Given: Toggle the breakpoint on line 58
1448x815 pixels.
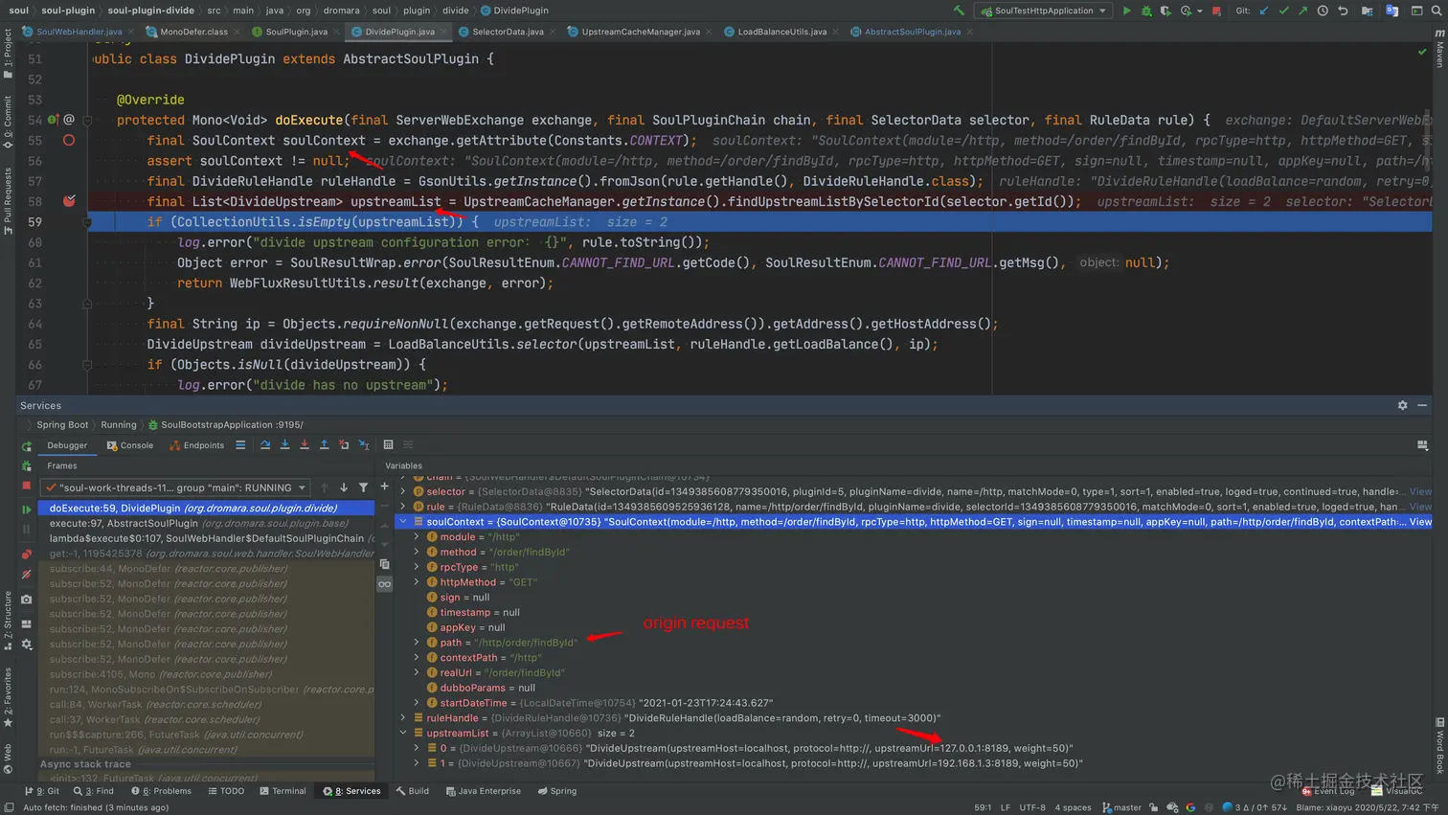Looking at the screenshot, I should (69, 201).
